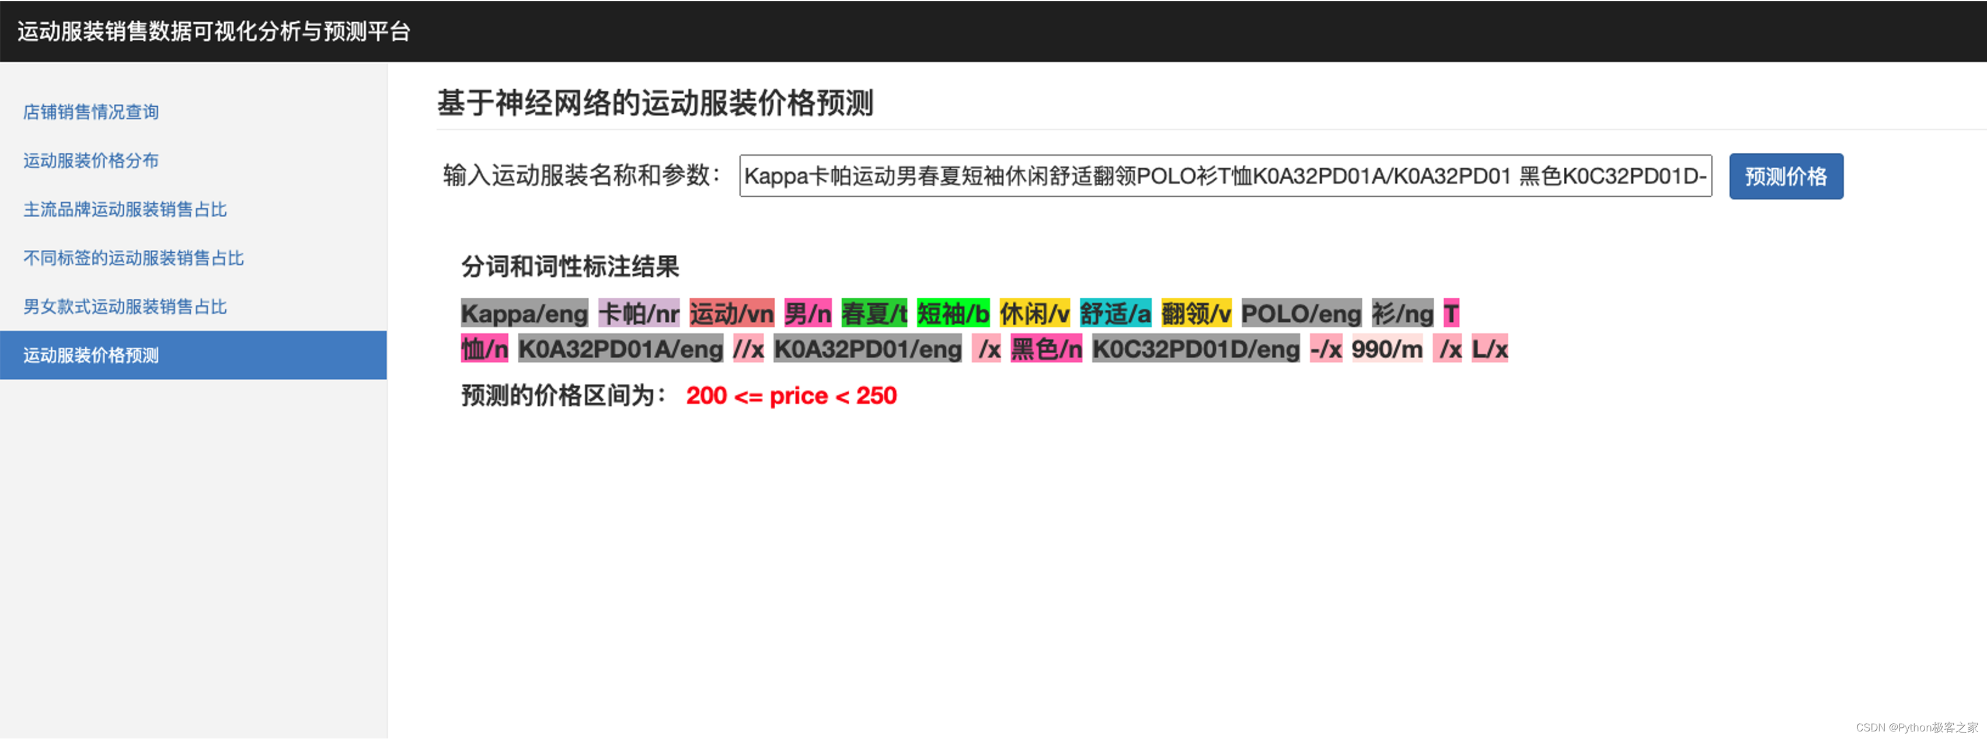Click the yellow 休闲/v word tag
The width and height of the screenshot is (1987, 739).
[x=1034, y=313]
